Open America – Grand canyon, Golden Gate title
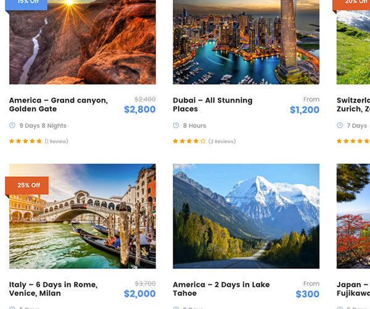This screenshot has width=370, height=309. coord(58,104)
